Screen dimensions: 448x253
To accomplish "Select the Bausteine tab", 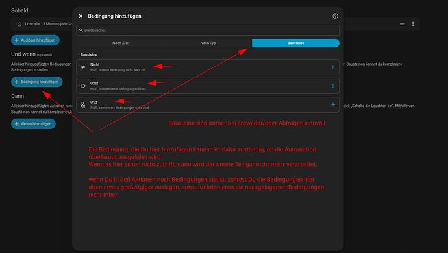I will click(x=295, y=43).
